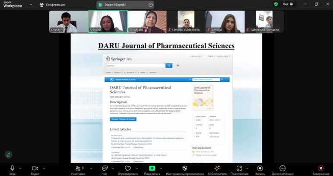
Task: Expand video options arrow beside Видео
Action: [x=44, y=168]
